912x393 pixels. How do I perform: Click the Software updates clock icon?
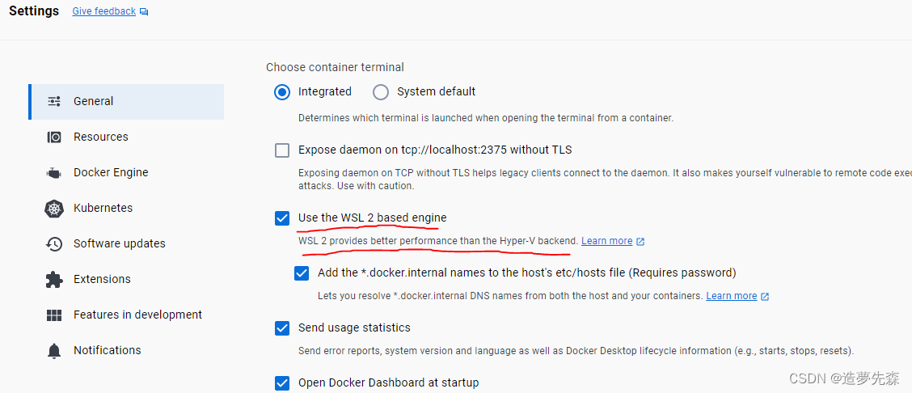click(x=54, y=244)
